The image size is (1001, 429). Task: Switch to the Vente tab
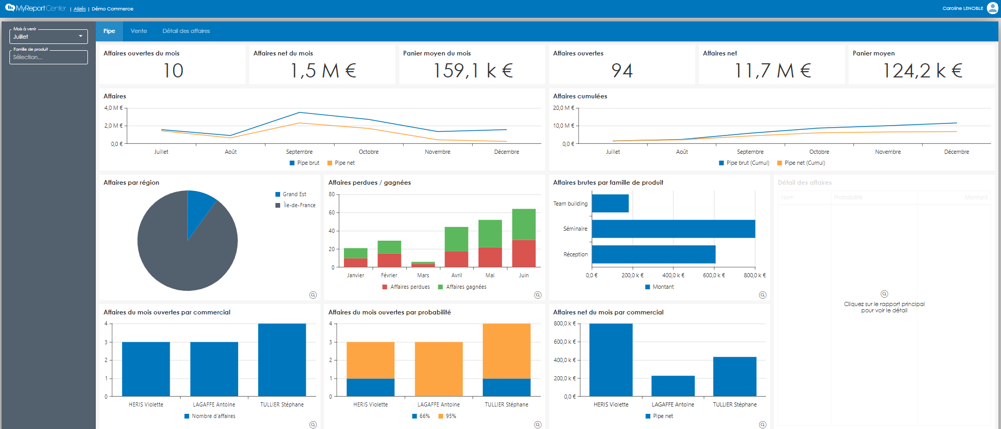point(139,31)
